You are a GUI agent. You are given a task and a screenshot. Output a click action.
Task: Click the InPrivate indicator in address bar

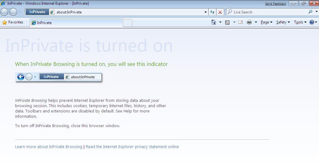pos(37,12)
